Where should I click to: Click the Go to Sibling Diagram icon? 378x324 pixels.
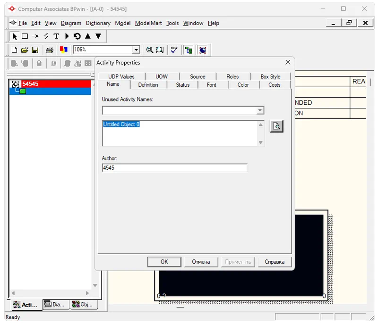click(77, 36)
